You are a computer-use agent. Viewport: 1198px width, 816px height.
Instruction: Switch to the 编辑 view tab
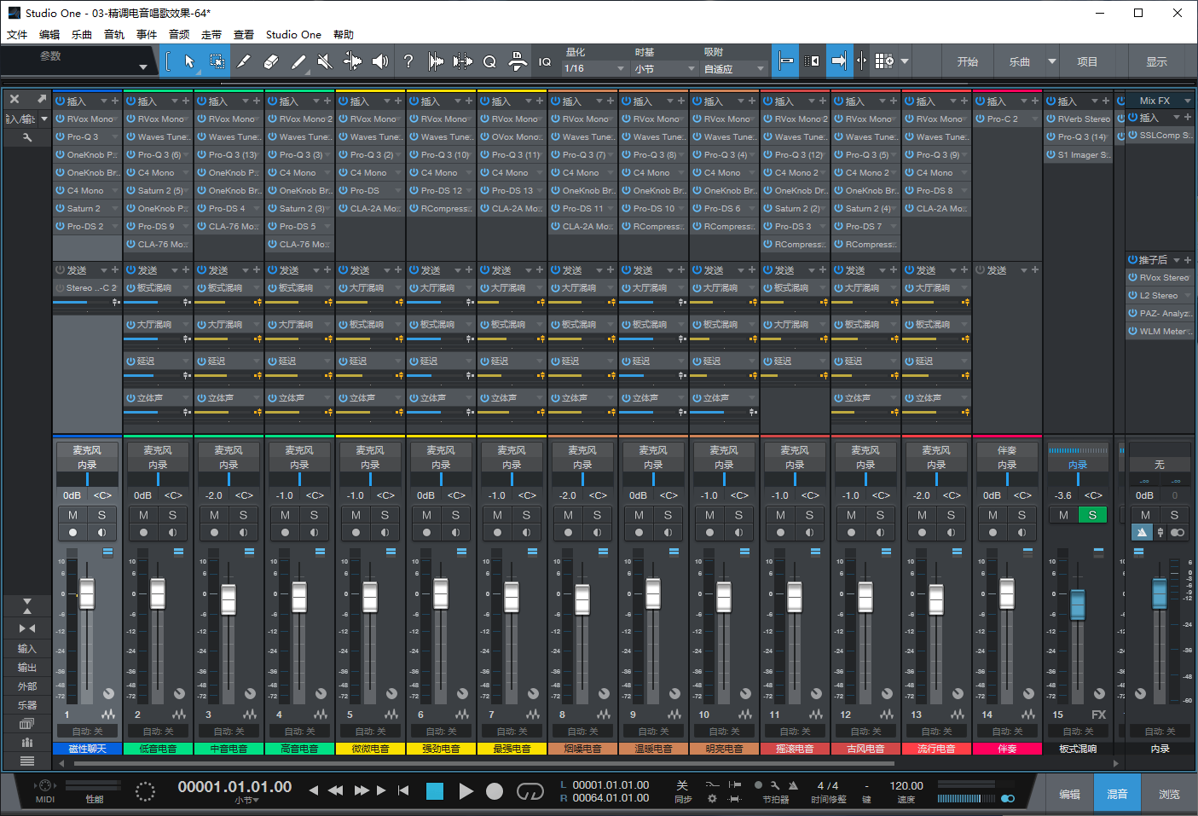point(1070,793)
